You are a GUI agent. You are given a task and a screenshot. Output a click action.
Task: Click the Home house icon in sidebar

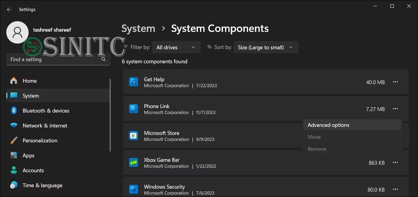[x=14, y=81]
